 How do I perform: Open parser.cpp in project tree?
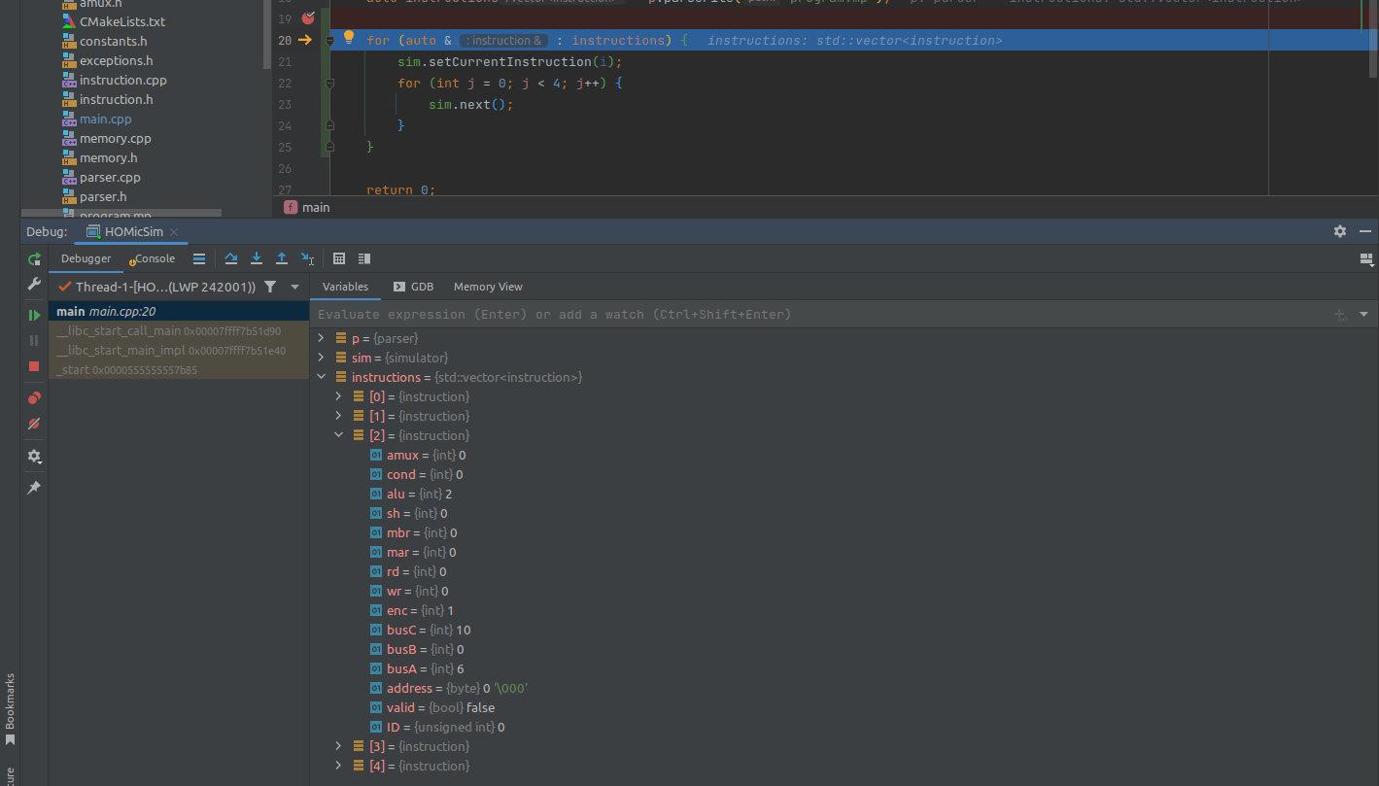110,177
